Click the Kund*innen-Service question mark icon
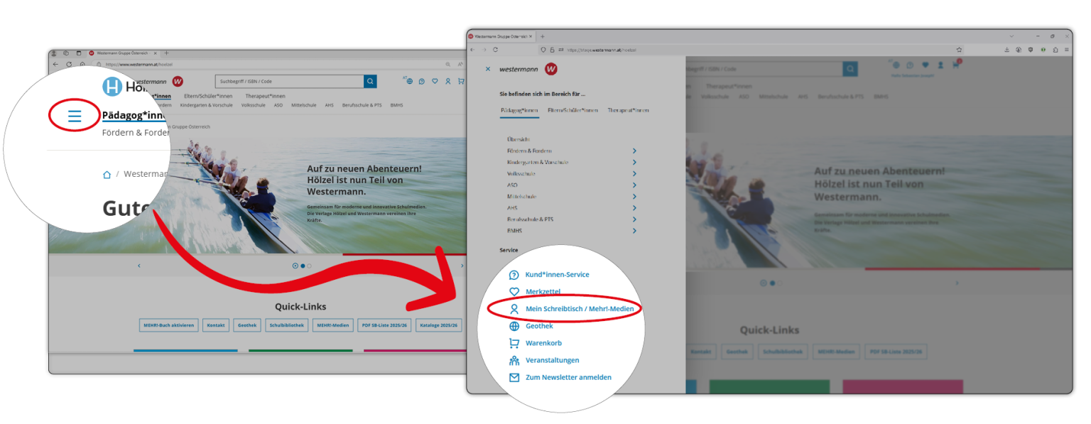1091x424 pixels. tap(514, 275)
